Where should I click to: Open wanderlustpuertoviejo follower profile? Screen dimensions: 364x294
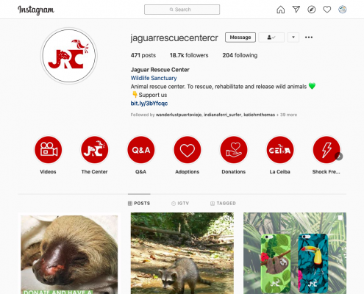[179, 115]
